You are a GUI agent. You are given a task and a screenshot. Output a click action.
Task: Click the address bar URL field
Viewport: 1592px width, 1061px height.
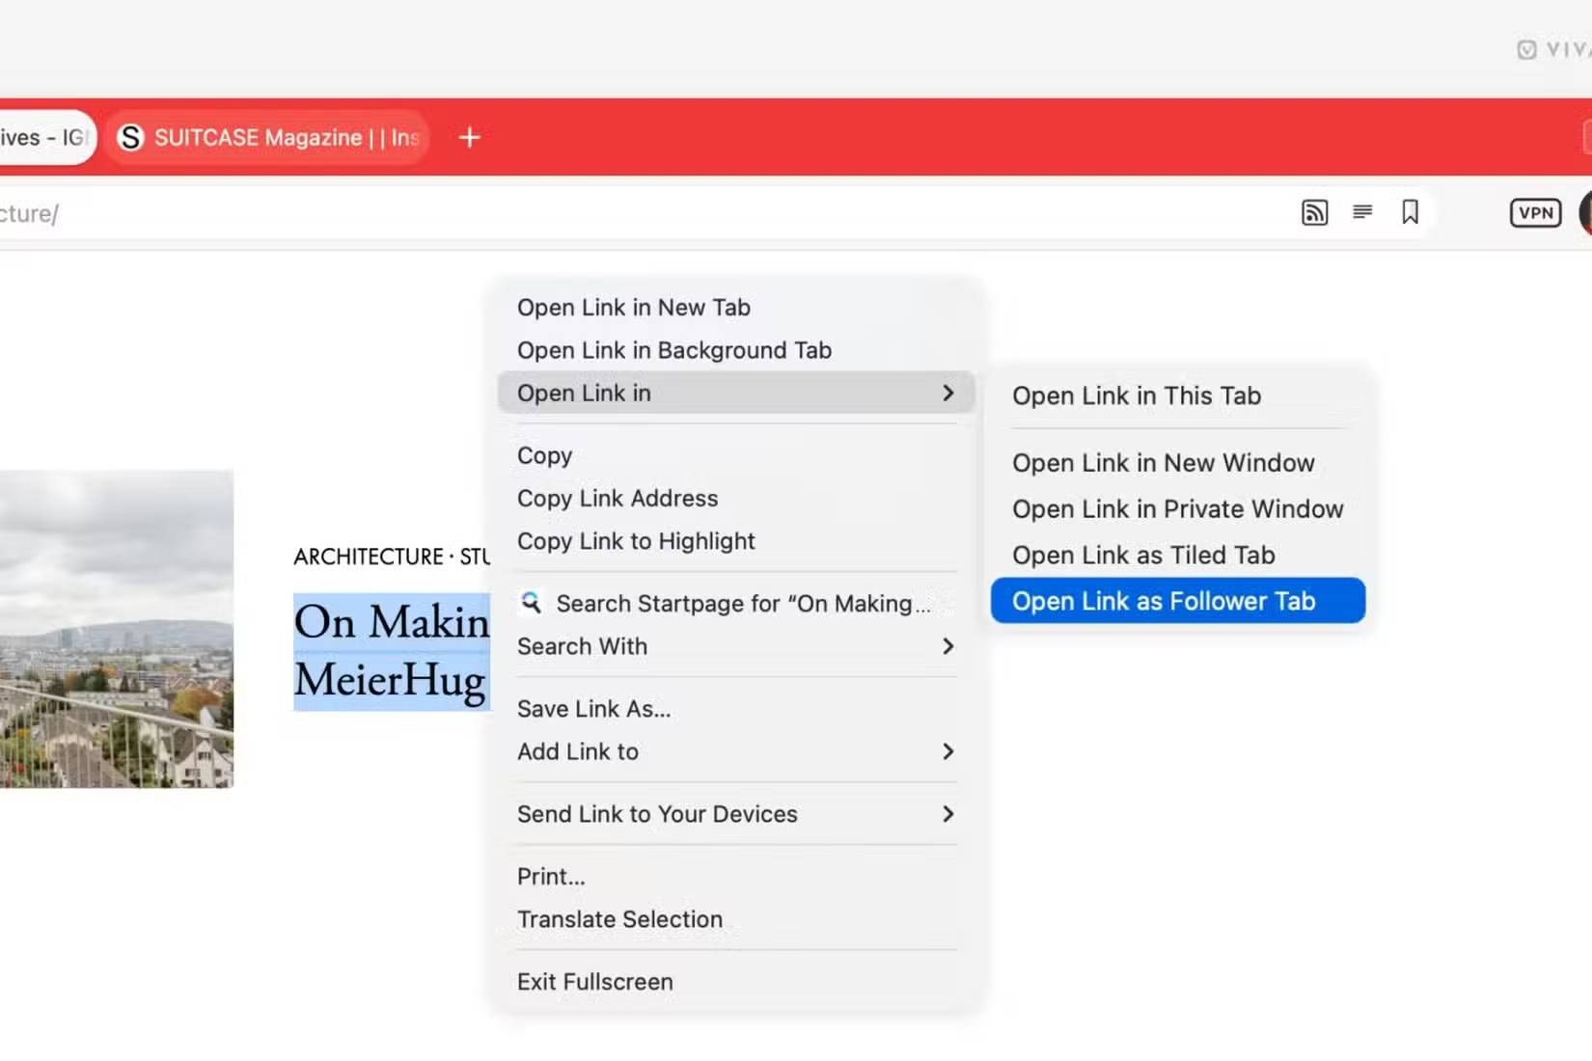tap(579, 213)
